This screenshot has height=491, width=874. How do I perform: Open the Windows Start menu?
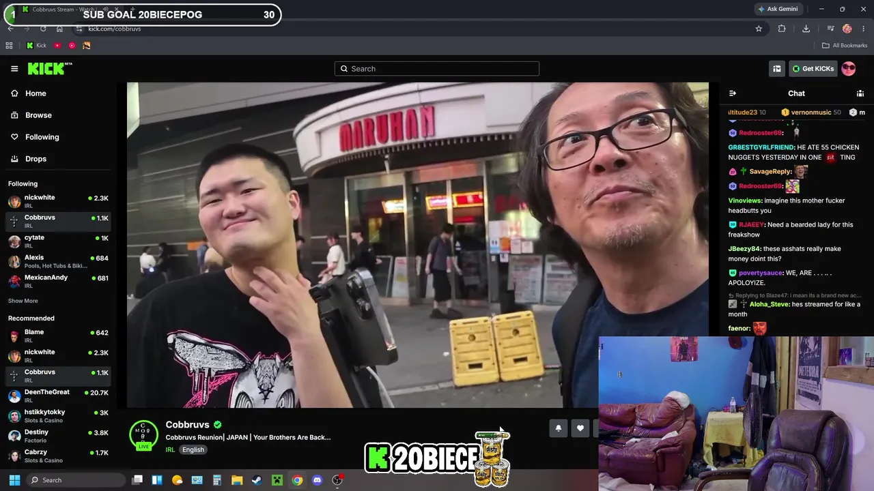click(x=14, y=480)
